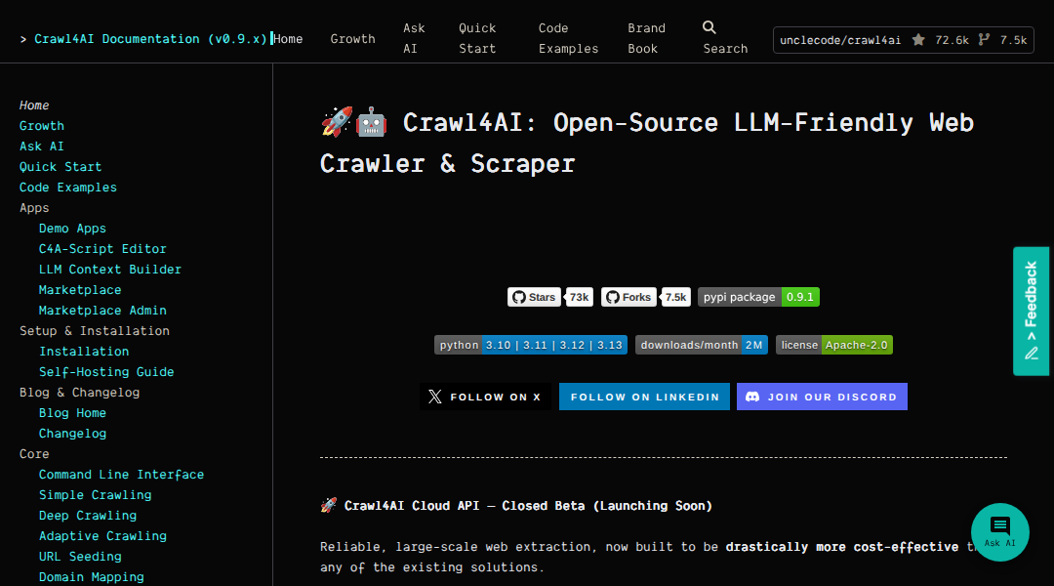
Task: Open Growth in the sidebar
Action: (42, 126)
